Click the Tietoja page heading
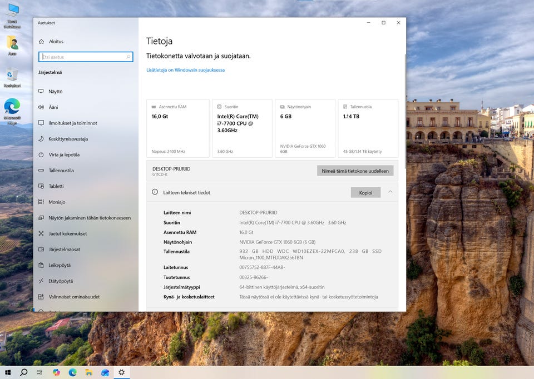This screenshot has height=379, width=534. (x=160, y=41)
